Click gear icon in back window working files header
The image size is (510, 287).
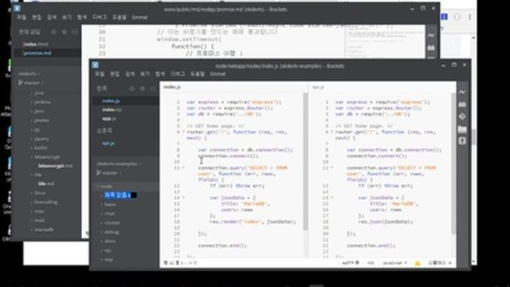tap(64, 32)
